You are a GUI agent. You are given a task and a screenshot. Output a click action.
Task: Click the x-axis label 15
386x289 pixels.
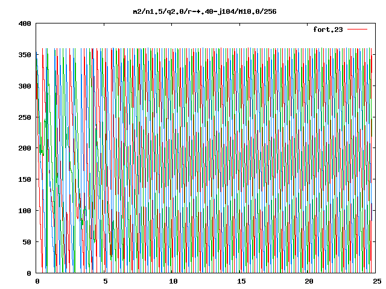(x=241, y=281)
